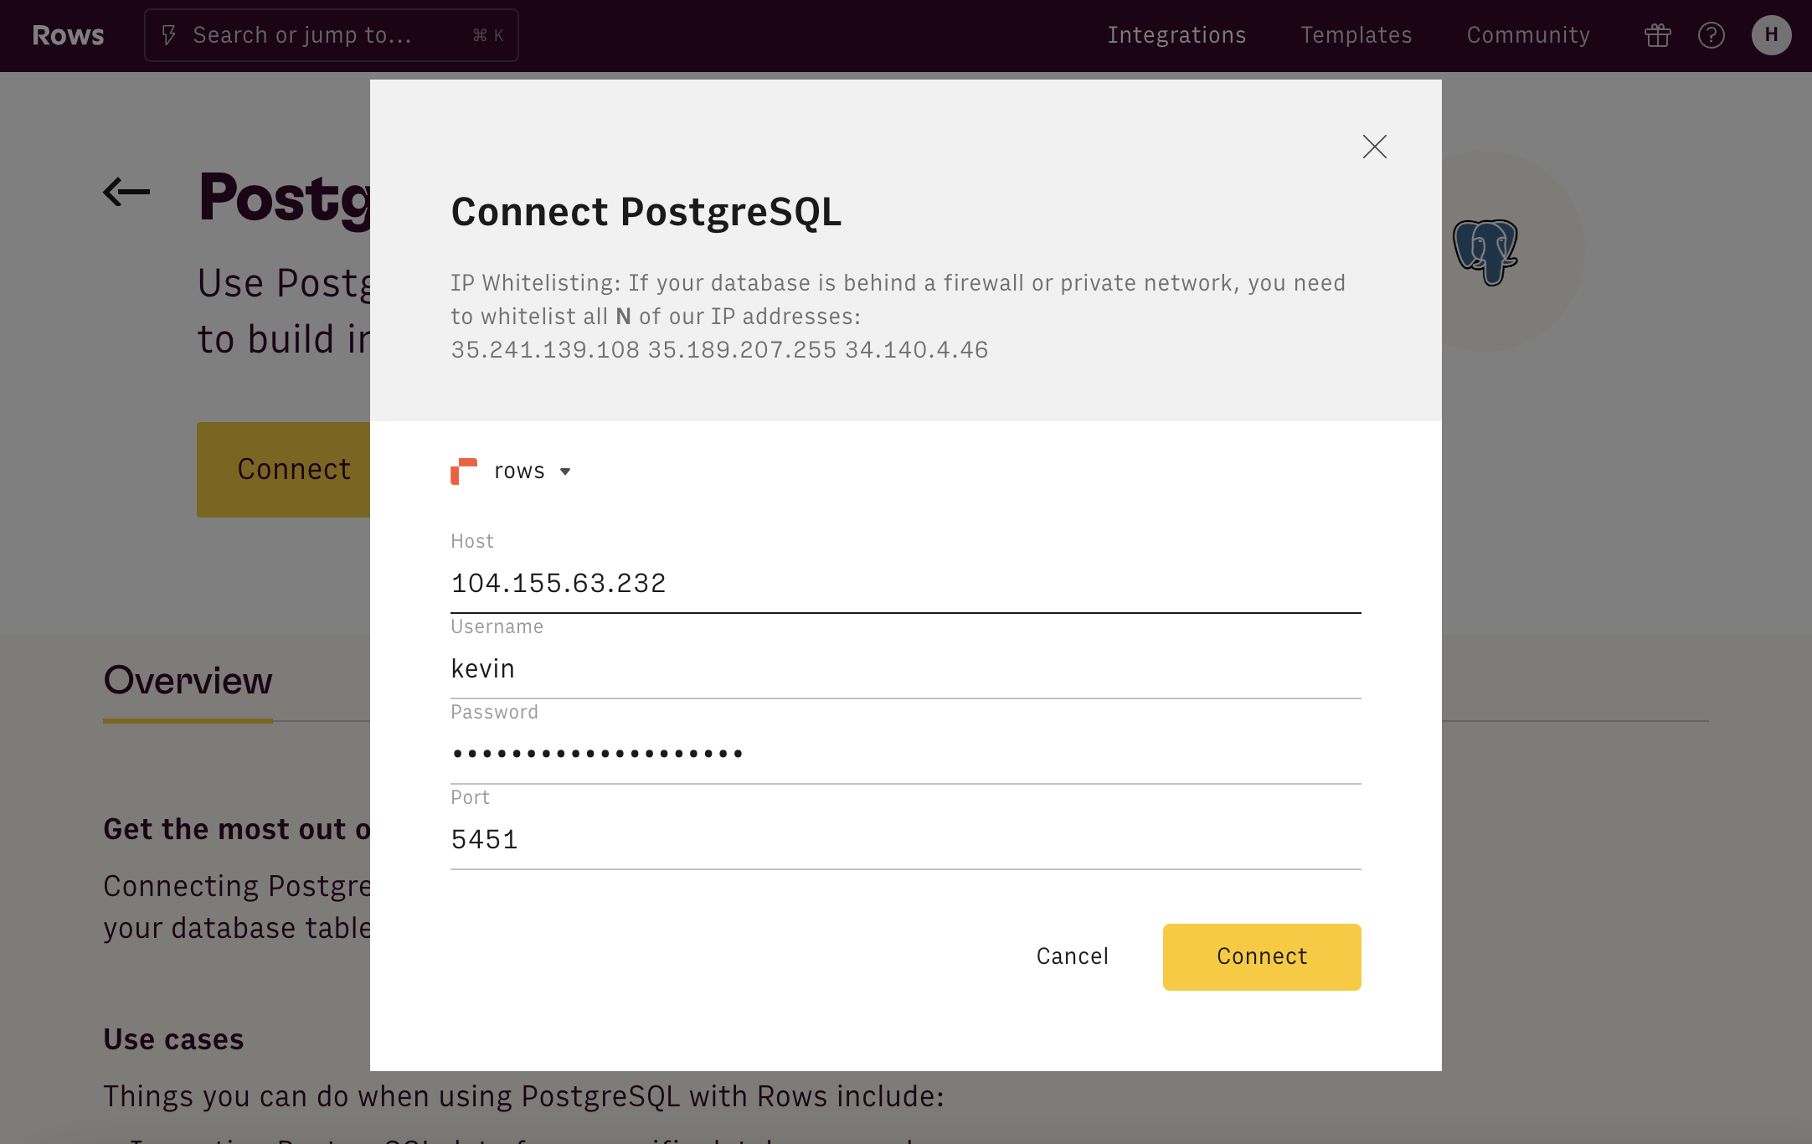Close the Connect PostgreSQL dialog
1812x1144 pixels.
(1374, 147)
